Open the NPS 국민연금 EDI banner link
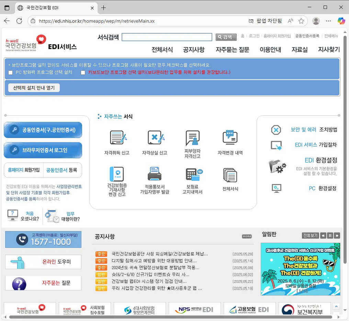The width and height of the screenshot is (349, 321). click(195, 309)
